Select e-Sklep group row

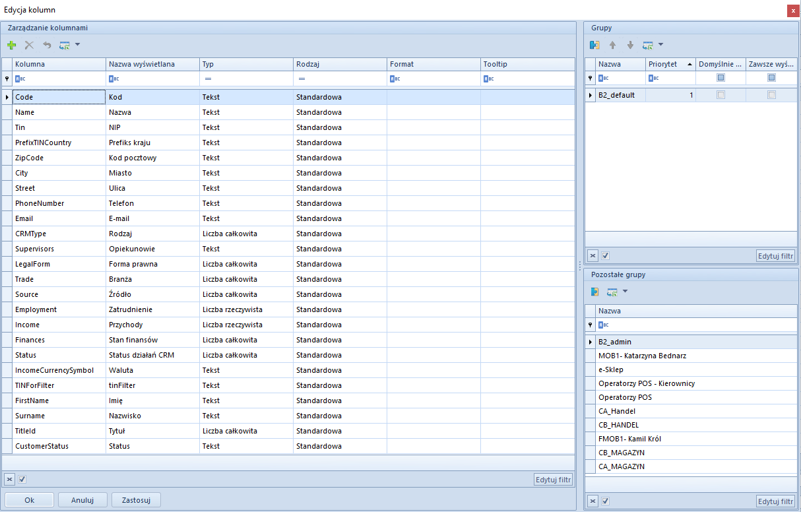click(691, 369)
